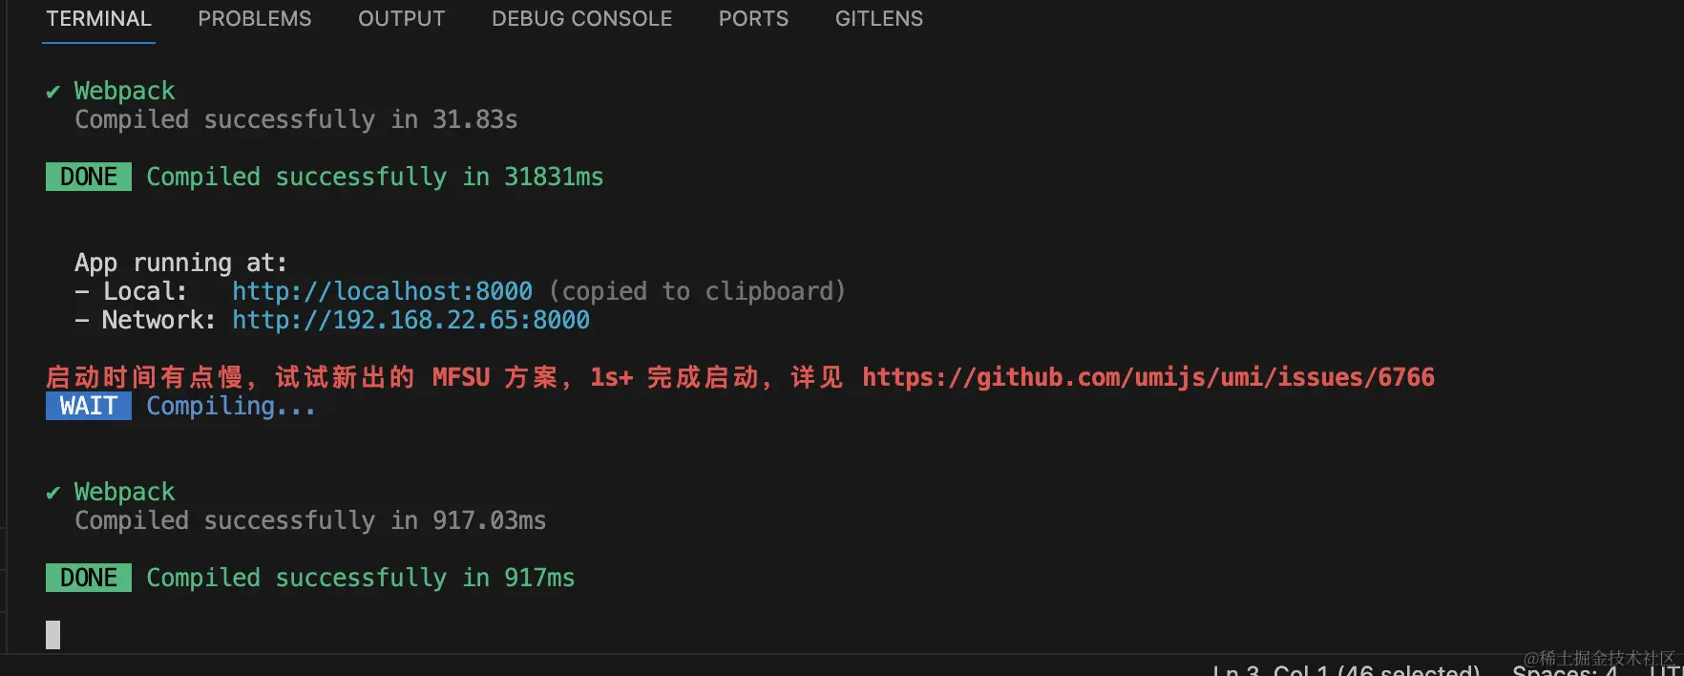Open the network http://192.168.22.65:8000 link
Viewport: 1684px width, 676px height.
pyautogui.click(x=410, y=320)
